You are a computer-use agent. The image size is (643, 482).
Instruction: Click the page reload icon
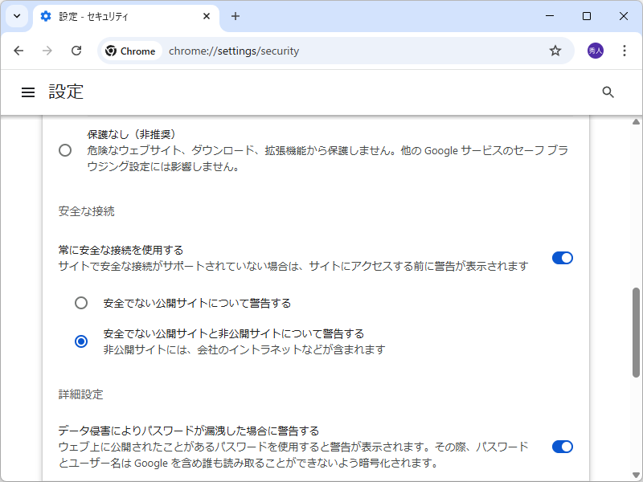click(x=76, y=50)
